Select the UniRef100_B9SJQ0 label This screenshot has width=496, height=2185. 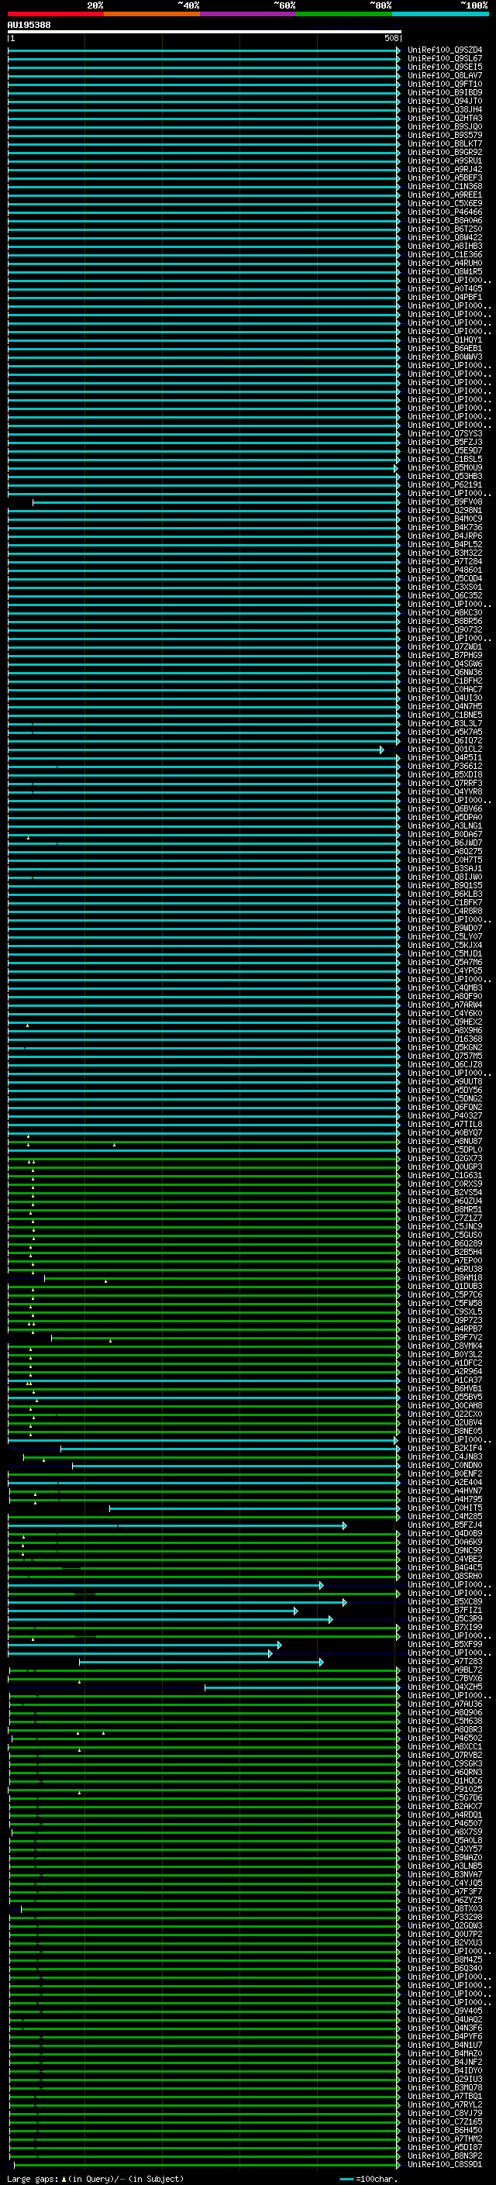pyautogui.click(x=444, y=126)
